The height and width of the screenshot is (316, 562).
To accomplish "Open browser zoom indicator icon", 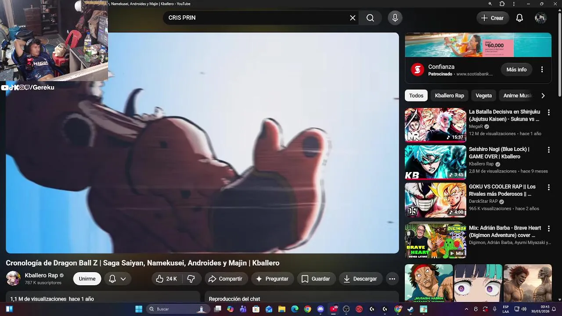I will 490,4.
